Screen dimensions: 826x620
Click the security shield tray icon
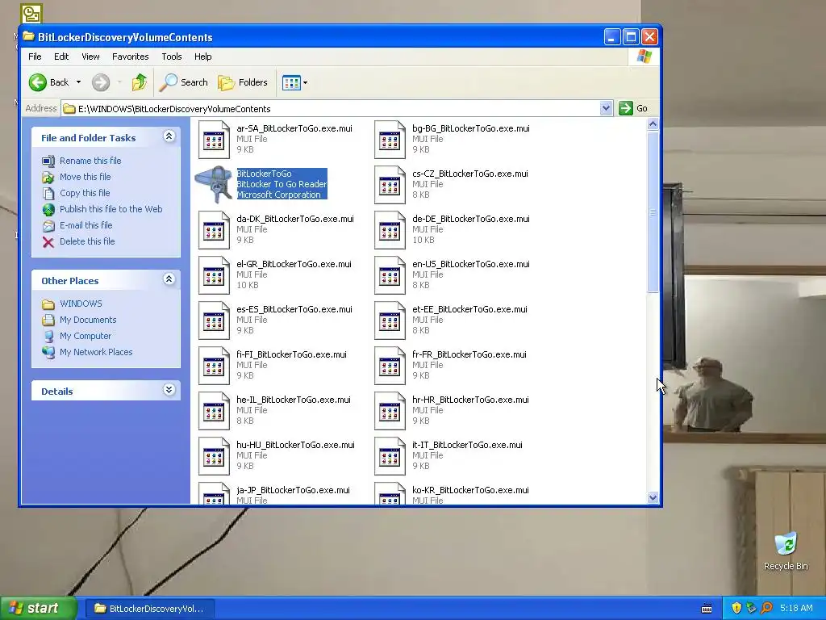pos(736,608)
